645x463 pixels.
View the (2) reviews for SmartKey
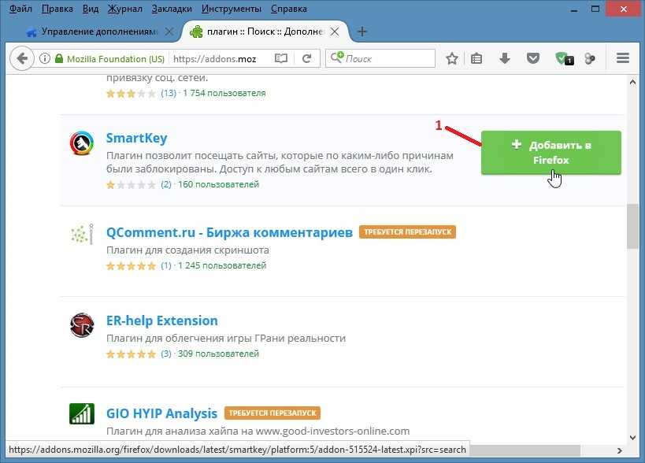pyautogui.click(x=166, y=184)
